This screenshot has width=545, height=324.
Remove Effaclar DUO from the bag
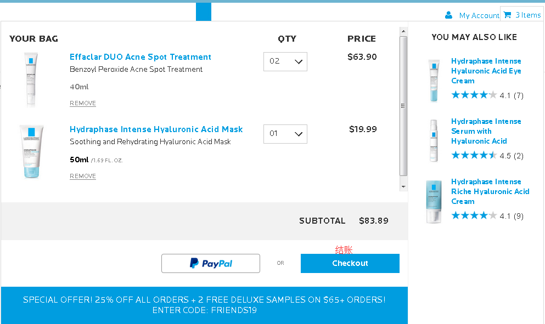point(83,104)
